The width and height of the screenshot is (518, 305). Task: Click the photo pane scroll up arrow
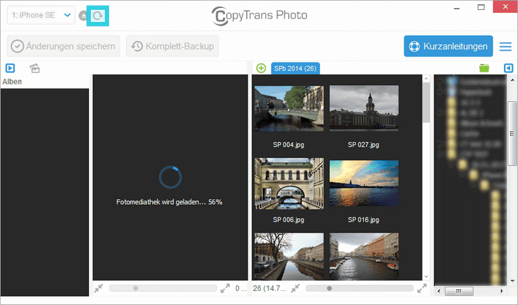(x=426, y=78)
